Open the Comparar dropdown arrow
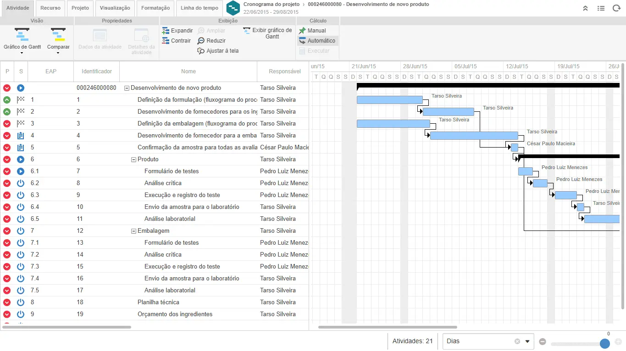 pos(58,53)
